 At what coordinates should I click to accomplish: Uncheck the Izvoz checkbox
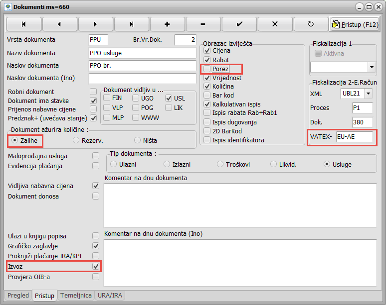96,266
